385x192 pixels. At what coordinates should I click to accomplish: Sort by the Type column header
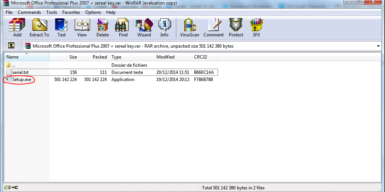[x=132, y=57]
